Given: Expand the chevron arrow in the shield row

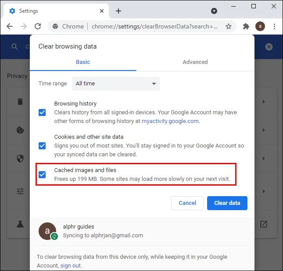Looking at the screenshot, I should (x=264, y=158).
